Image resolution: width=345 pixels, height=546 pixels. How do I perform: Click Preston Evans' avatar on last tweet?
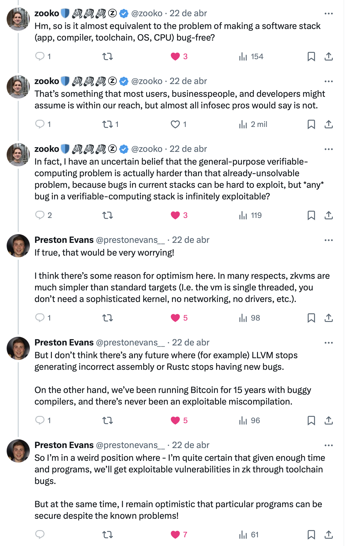click(18, 451)
